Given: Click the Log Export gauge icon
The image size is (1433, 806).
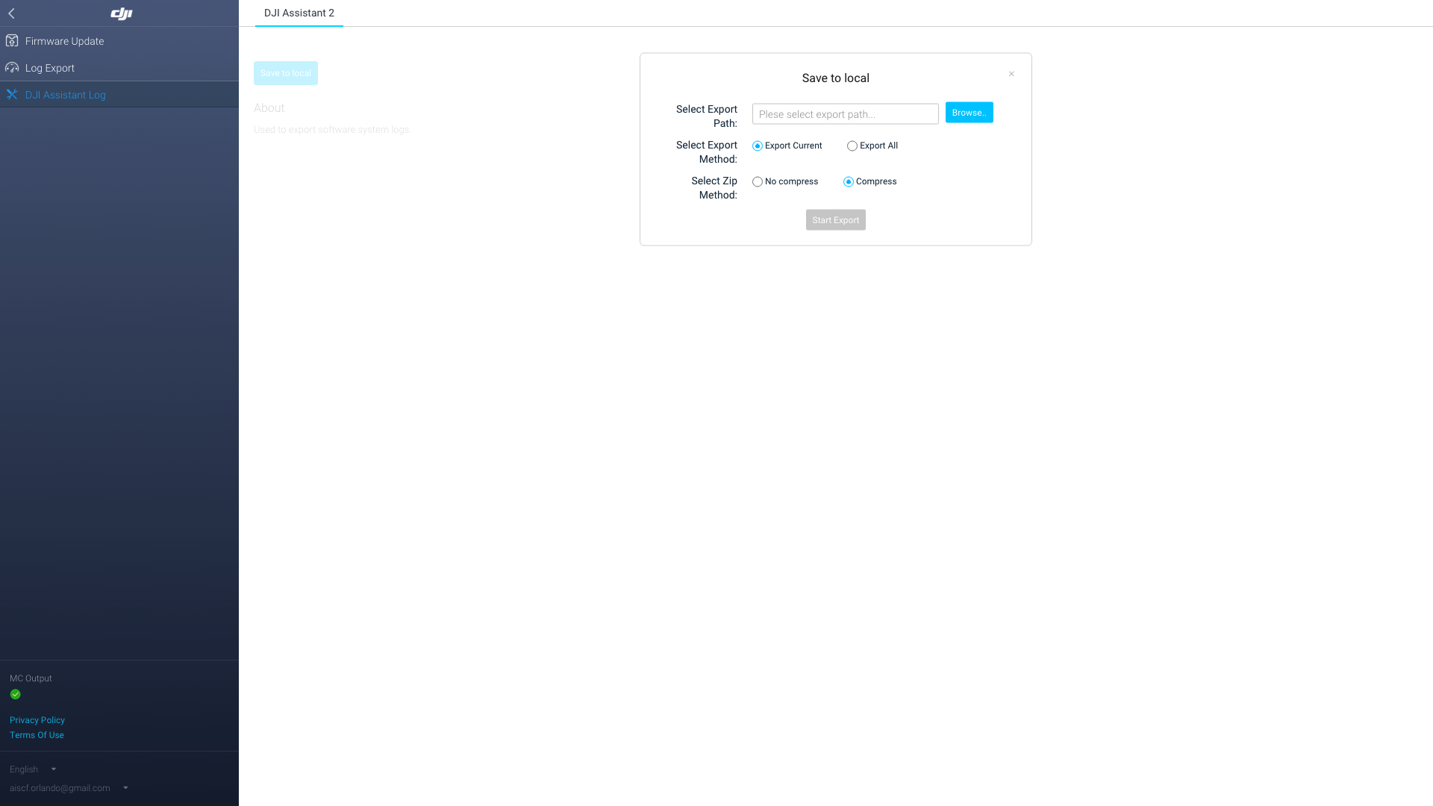Looking at the screenshot, I should point(12,68).
